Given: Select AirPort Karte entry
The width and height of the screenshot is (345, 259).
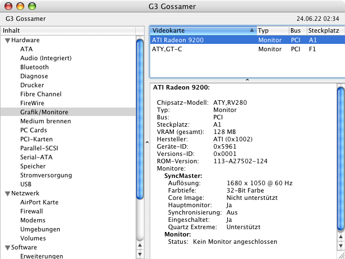Looking at the screenshot, I should tap(39, 202).
